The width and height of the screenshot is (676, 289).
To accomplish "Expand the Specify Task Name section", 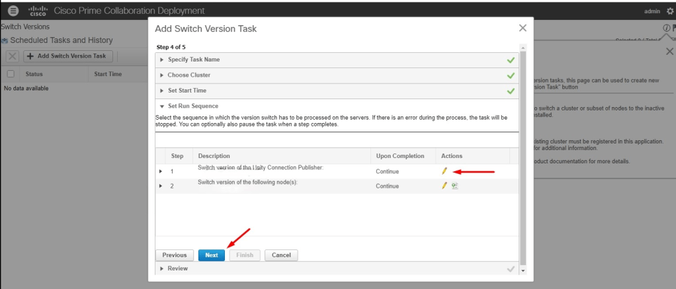I will coord(162,60).
